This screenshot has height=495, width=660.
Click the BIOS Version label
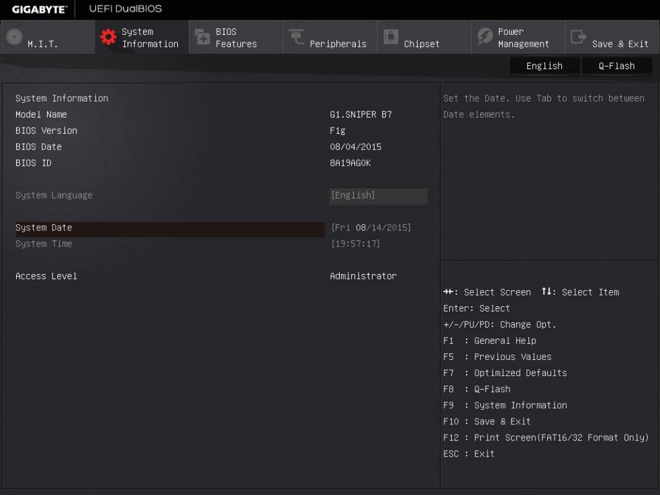pyautogui.click(x=46, y=130)
